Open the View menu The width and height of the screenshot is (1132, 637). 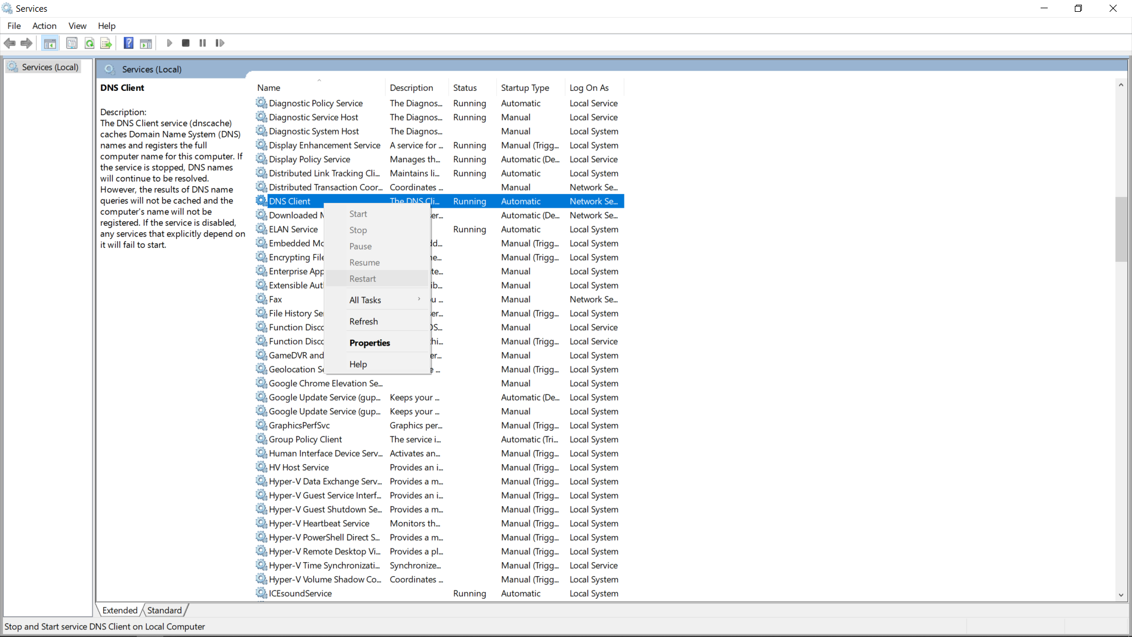(x=77, y=26)
